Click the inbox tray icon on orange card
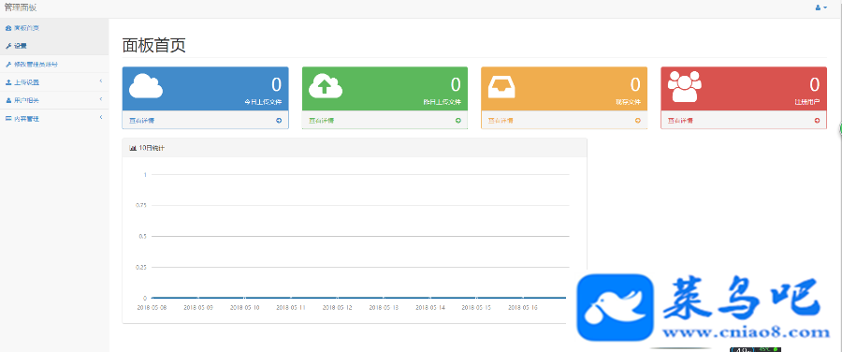The image size is (842, 352). point(501,86)
